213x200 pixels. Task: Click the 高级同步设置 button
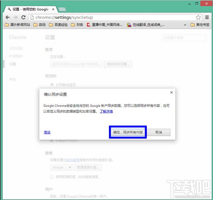118,64
